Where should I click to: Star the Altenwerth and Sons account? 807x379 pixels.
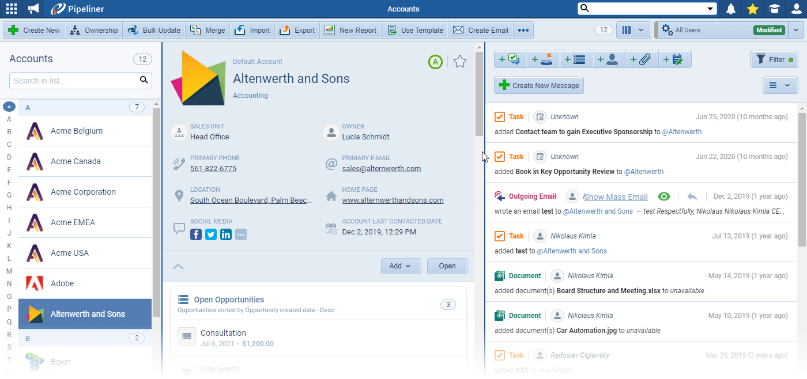tap(459, 61)
